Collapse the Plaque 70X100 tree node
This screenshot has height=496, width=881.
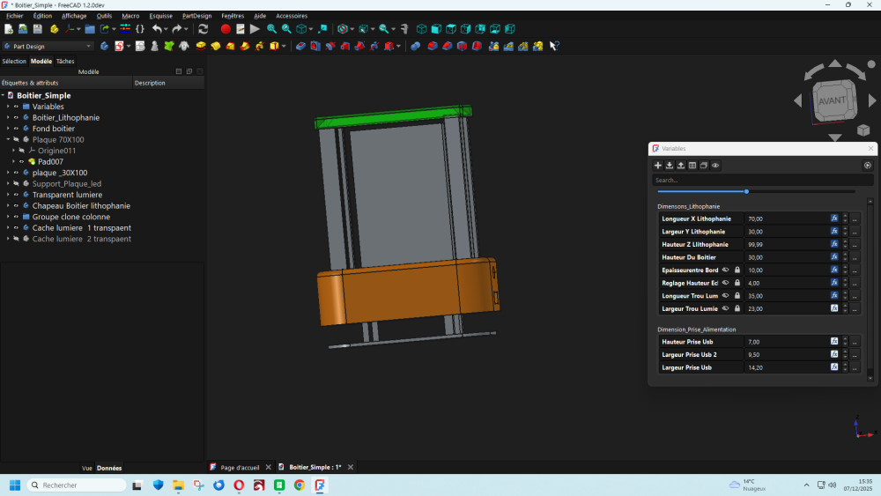(7, 140)
